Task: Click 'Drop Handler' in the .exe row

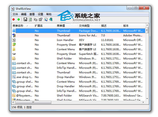Action: [66, 77]
